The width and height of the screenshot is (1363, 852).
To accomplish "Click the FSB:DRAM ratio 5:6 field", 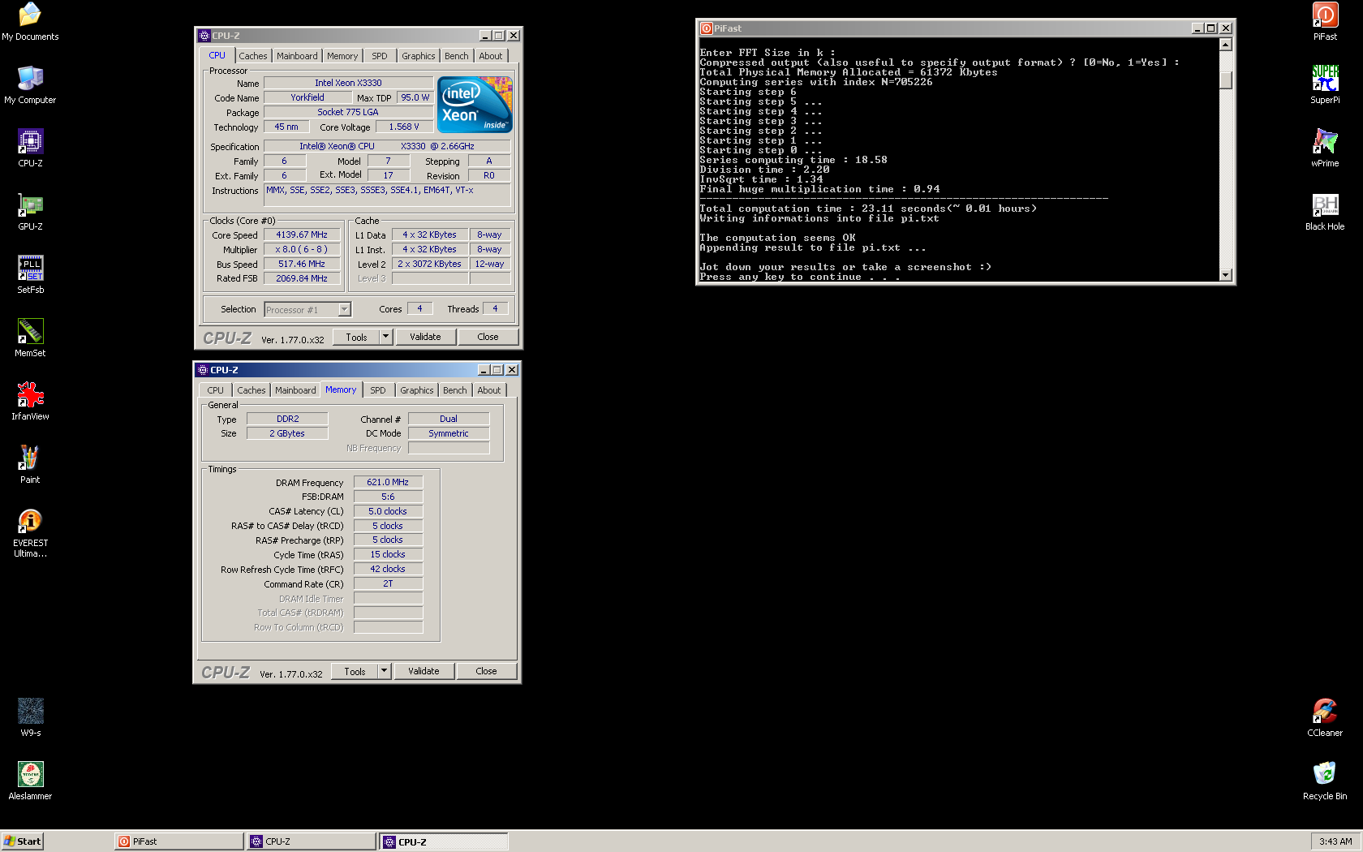I will (x=388, y=497).
